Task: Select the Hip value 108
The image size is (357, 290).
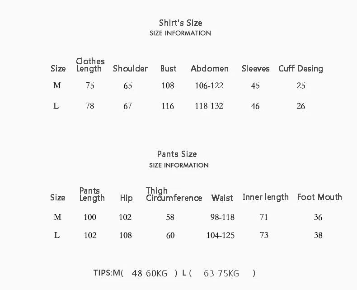Action: click(x=126, y=235)
